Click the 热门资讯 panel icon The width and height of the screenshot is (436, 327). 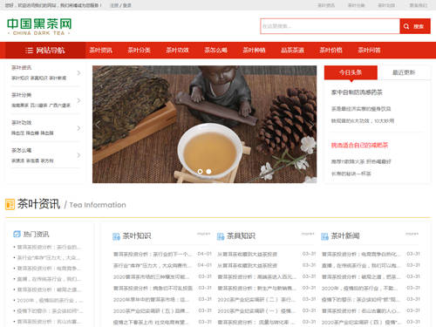click(x=17, y=234)
